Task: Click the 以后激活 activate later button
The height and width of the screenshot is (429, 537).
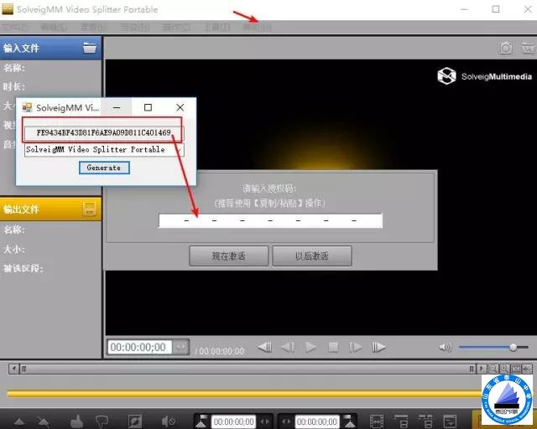Action: pyautogui.click(x=311, y=256)
